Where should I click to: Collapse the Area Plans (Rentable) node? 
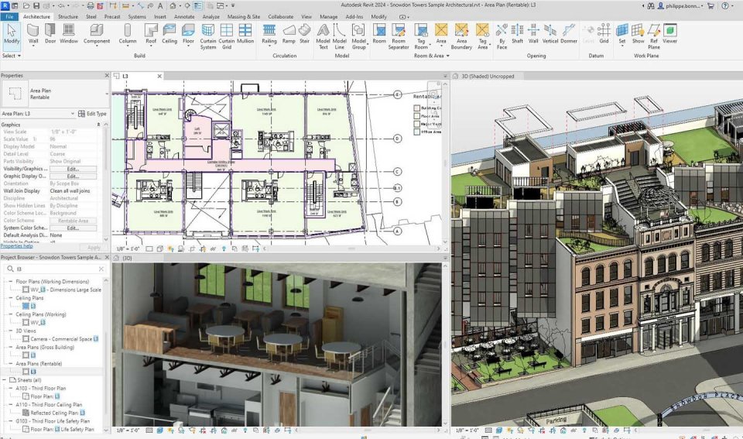tap(10, 362)
